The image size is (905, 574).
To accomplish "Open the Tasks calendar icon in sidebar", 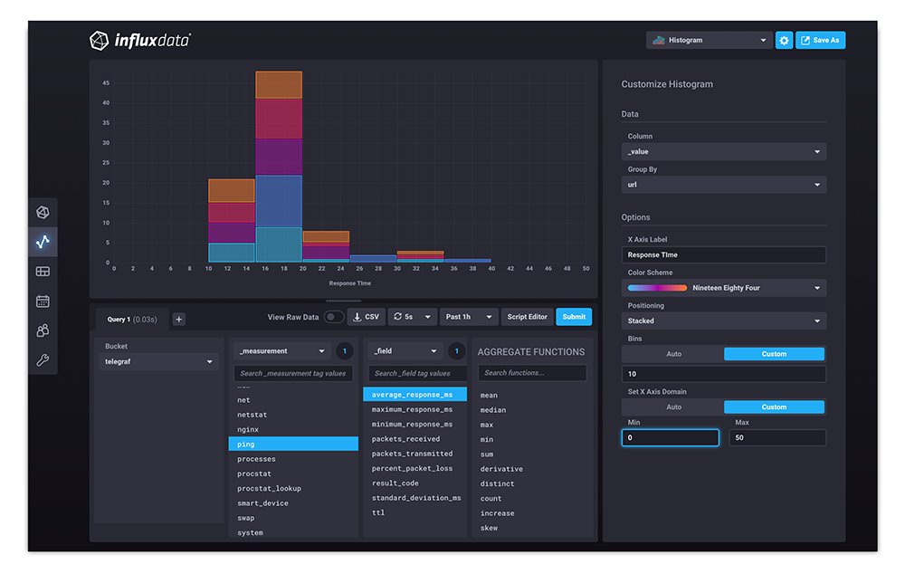I will tap(43, 301).
